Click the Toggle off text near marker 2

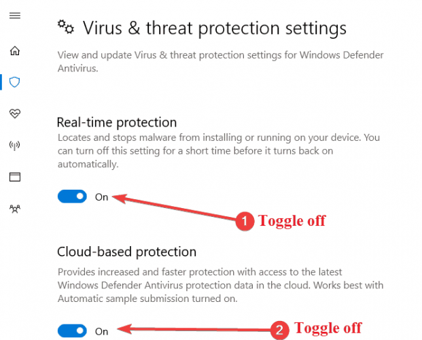(x=328, y=328)
